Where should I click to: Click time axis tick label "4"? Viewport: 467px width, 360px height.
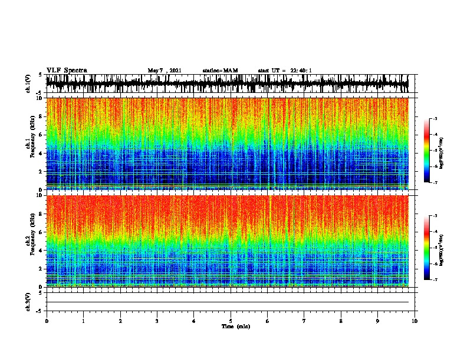click(194, 321)
